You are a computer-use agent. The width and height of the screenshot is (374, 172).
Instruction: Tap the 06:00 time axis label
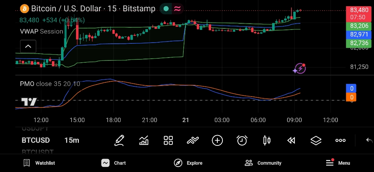coord(258,120)
